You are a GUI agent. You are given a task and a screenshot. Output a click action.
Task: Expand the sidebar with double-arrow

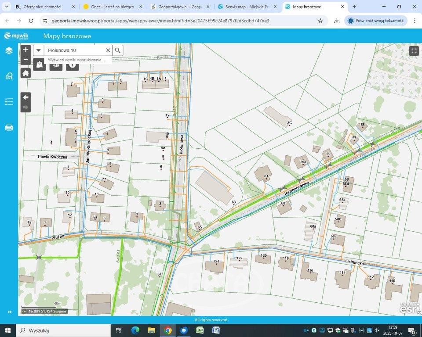[9, 312]
